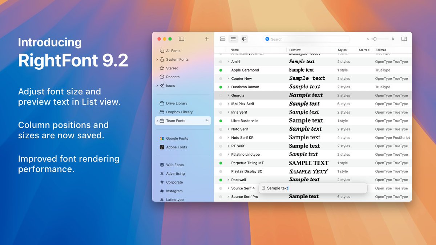This screenshot has width=436, height=245.
Task: Activate Playfair Display SC via its gray dot
Action: (221, 171)
